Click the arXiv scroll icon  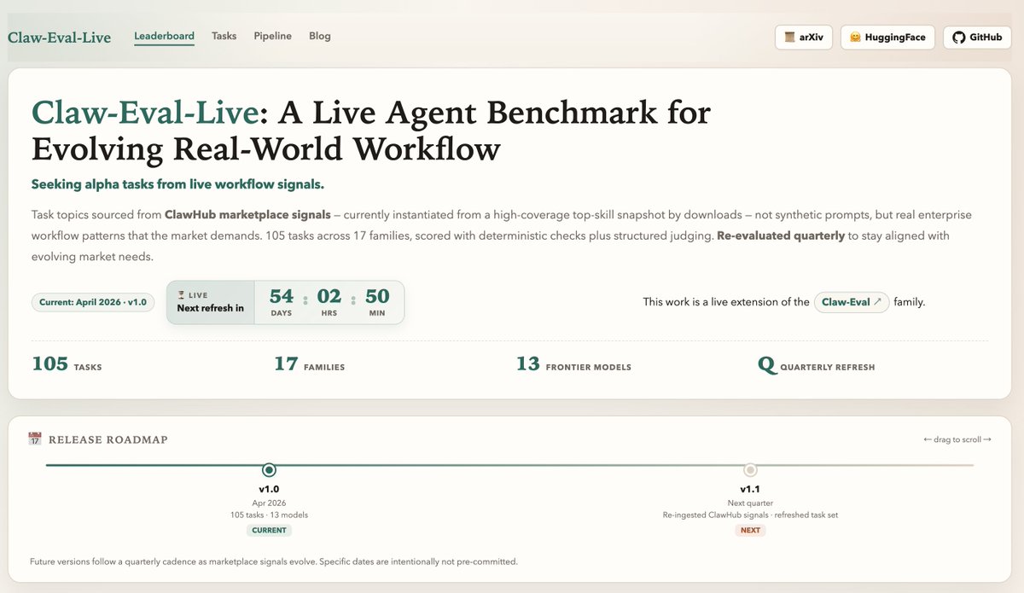click(x=790, y=38)
